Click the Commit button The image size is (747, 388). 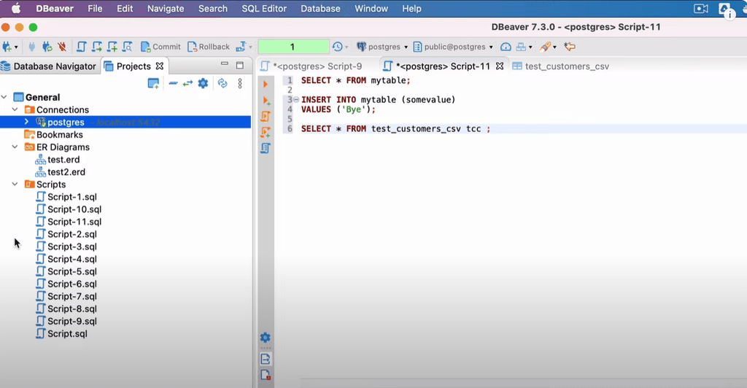160,47
